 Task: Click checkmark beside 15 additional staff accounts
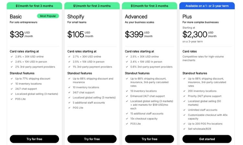point(127,113)
